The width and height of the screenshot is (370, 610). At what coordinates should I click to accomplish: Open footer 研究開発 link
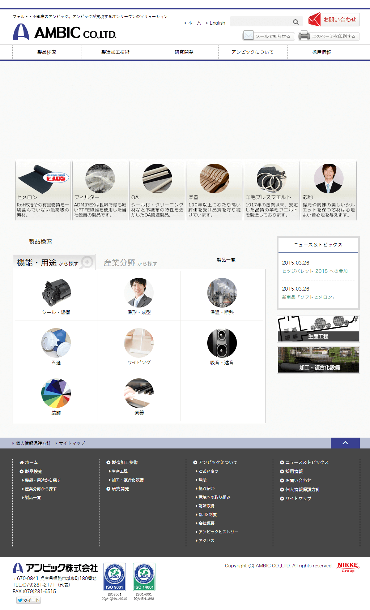click(x=118, y=489)
